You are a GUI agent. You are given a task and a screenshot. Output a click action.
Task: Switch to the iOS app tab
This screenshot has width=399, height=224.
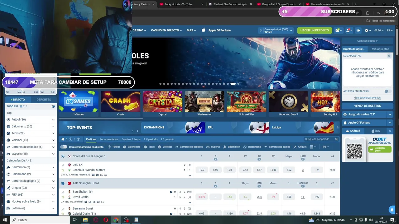coord(375,131)
